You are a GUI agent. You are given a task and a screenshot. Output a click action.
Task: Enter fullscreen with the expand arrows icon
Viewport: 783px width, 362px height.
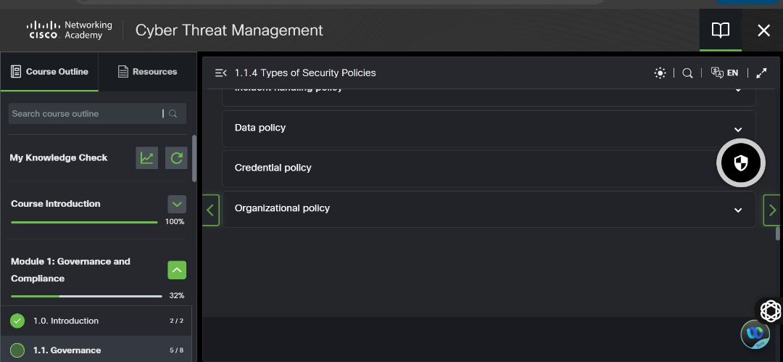coord(761,73)
